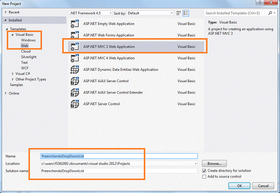This screenshot has height=193, width=280.
Task: Select the Test template category
Action: [24, 63]
